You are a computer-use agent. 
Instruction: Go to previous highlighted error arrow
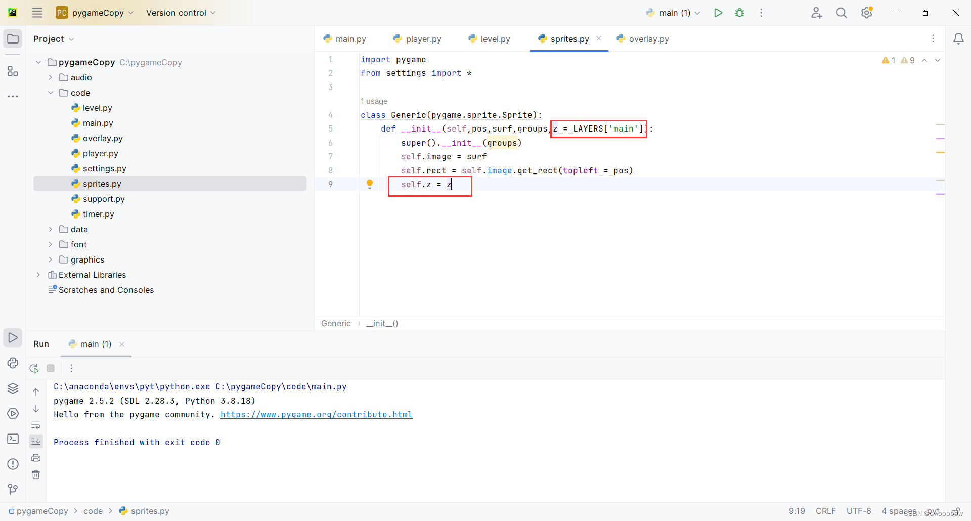[x=924, y=60]
